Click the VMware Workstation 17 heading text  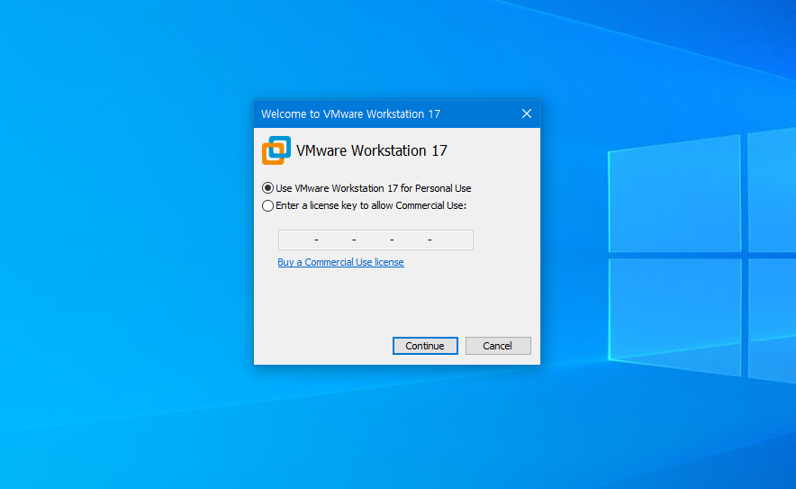(x=372, y=150)
